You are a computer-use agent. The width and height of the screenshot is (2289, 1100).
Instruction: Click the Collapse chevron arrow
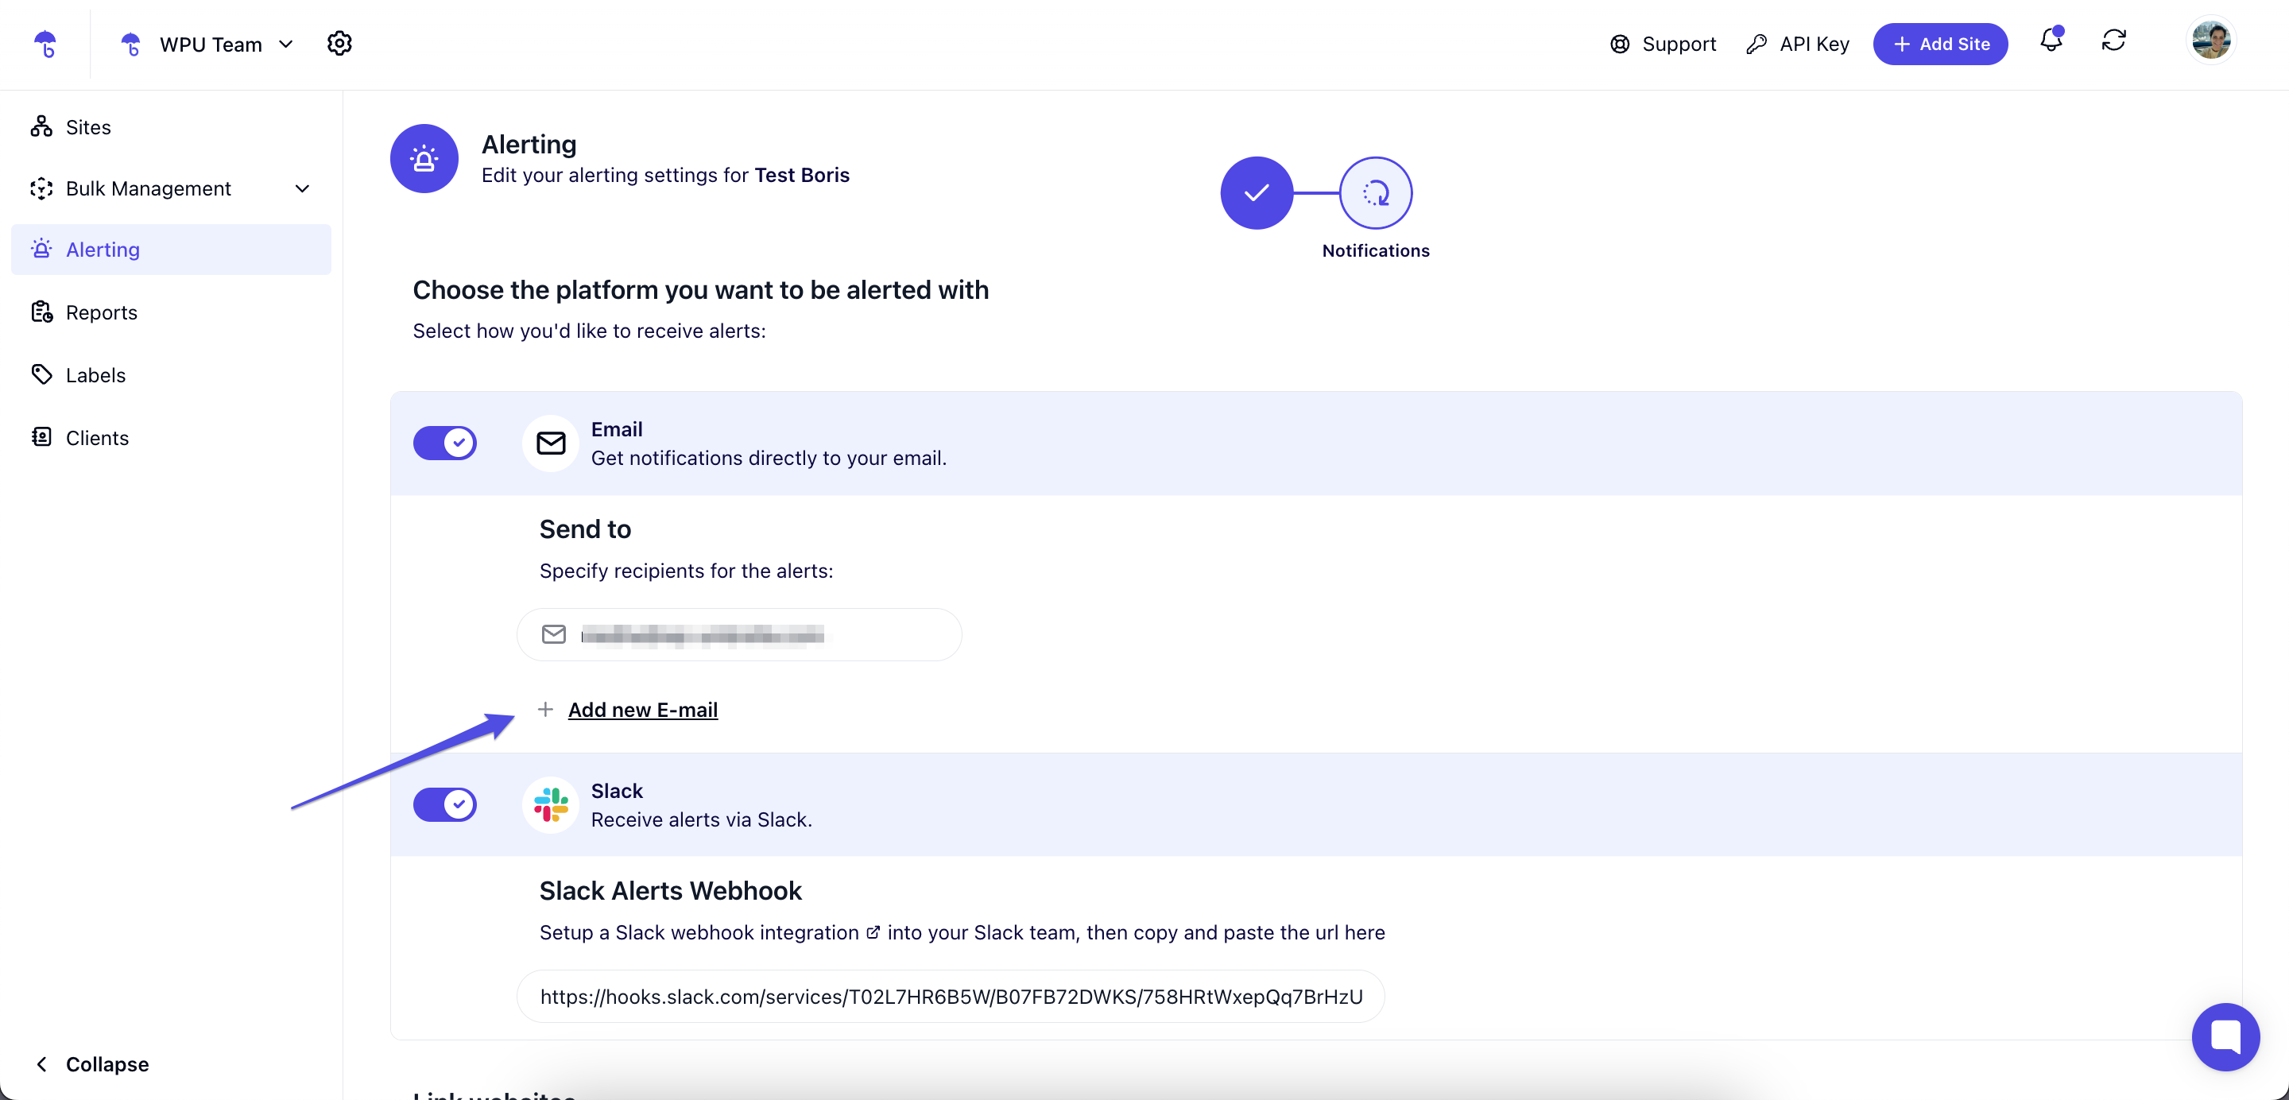(42, 1063)
